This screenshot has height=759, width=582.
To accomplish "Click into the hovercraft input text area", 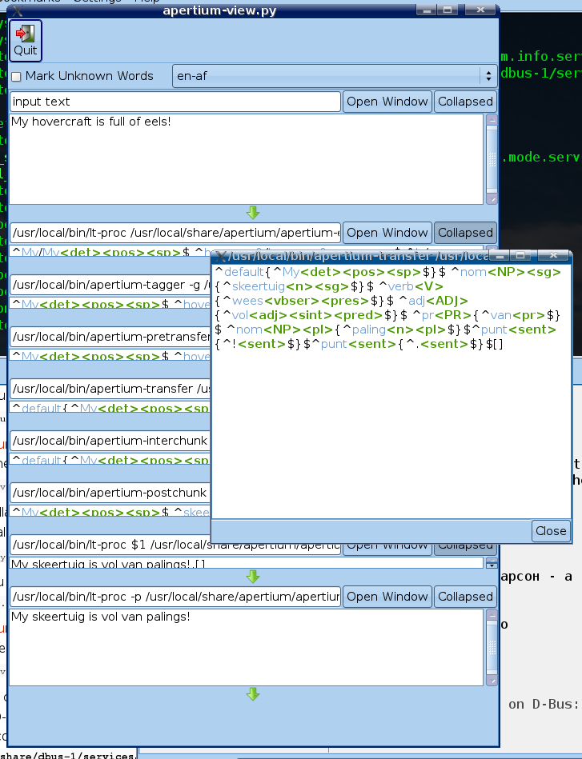I will coord(247,159).
